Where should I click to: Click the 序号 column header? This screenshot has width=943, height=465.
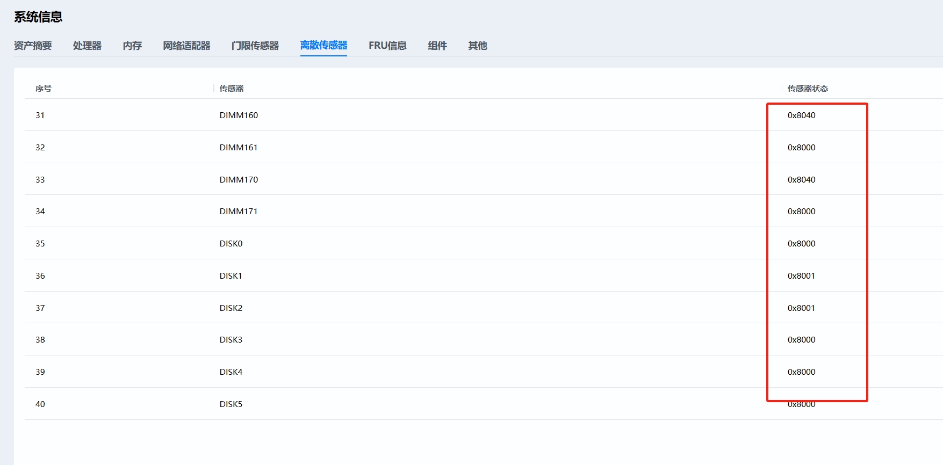44,89
